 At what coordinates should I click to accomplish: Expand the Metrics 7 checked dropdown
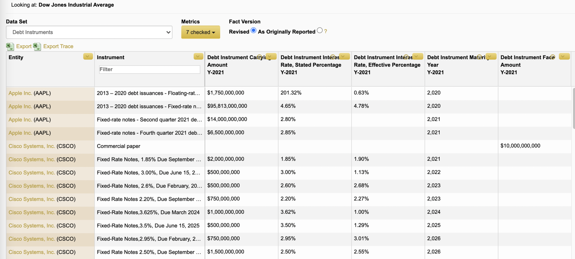point(200,32)
